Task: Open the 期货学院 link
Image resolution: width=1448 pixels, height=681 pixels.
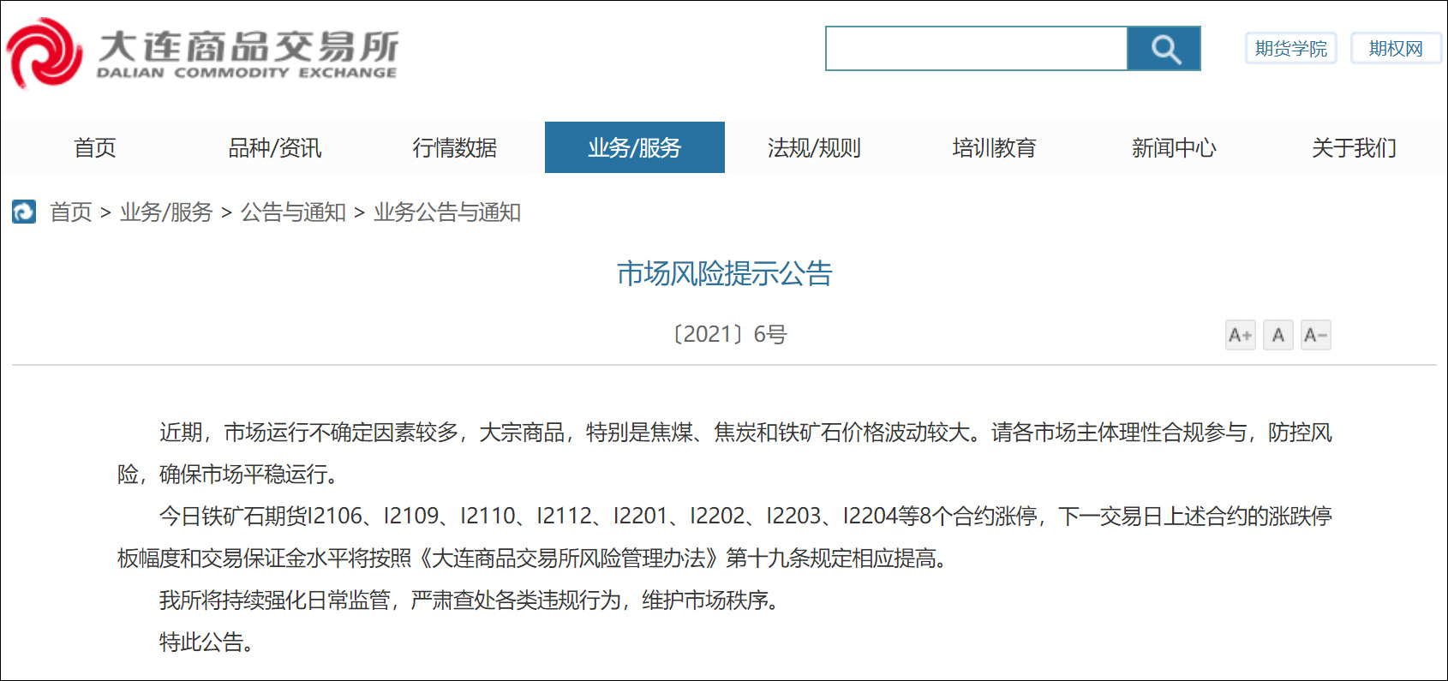Action: click(x=1290, y=49)
